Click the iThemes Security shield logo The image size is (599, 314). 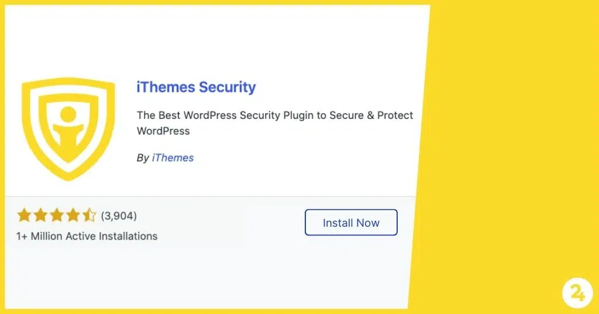tap(68, 129)
